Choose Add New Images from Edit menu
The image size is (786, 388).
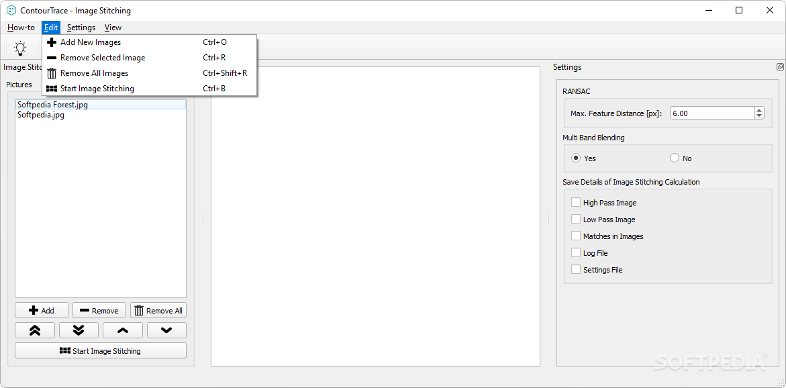[x=150, y=42]
